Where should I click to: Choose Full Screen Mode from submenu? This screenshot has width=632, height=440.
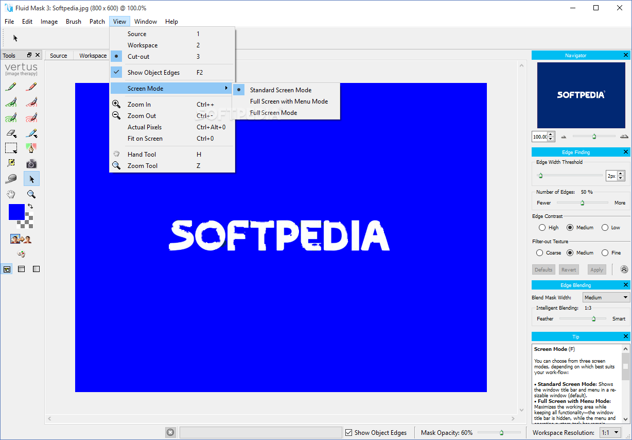coord(286,113)
